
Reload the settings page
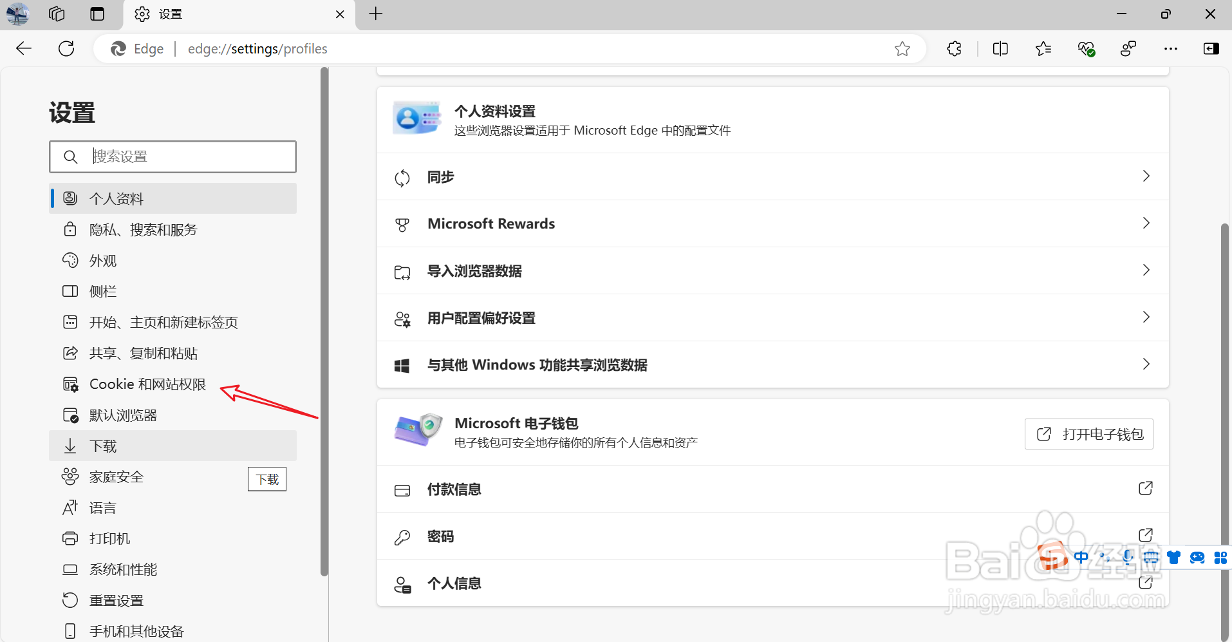[66, 49]
